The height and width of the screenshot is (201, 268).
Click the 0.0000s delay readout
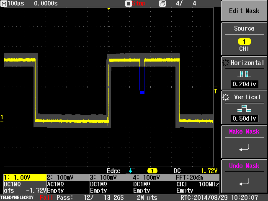click(x=46, y=3)
